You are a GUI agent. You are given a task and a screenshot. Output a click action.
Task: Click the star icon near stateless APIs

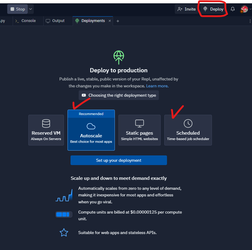(x=64, y=233)
